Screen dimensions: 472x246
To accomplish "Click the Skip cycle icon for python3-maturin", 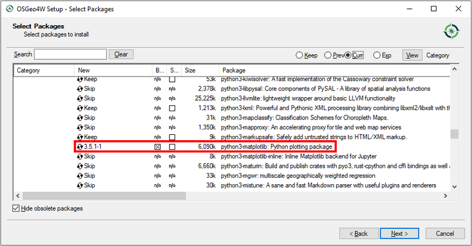I will pyautogui.click(x=80, y=166).
